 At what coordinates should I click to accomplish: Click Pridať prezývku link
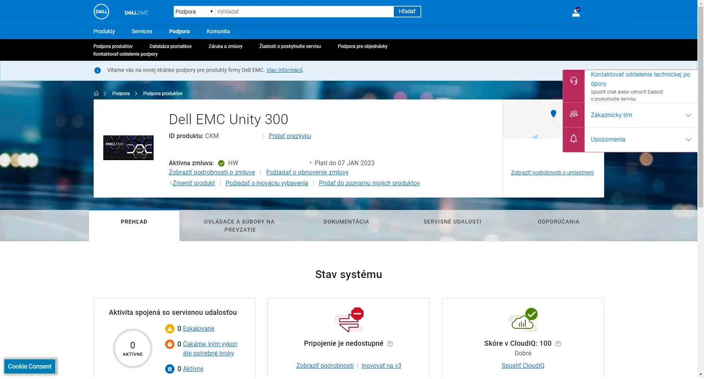tap(290, 136)
